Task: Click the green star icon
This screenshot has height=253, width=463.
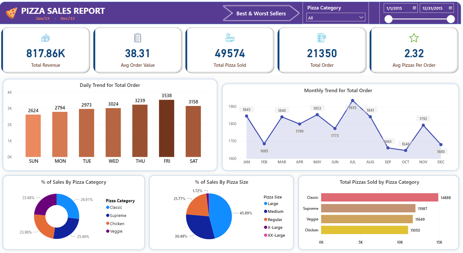Action: coord(414,38)
